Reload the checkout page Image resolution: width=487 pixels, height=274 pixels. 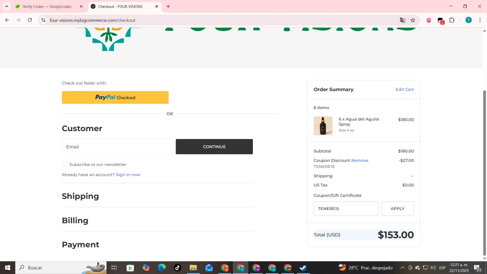click(30, 20)
